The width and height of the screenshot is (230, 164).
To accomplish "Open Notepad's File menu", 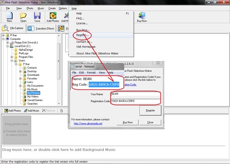I will (74, 73).
